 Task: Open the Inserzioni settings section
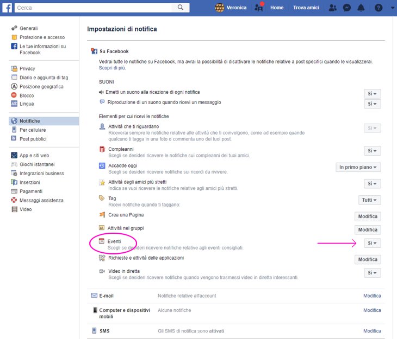point(29,182)
